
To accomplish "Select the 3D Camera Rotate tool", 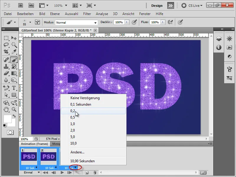I will pos(14,103).
